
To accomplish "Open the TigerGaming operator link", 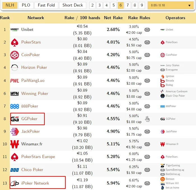I will pyautogui.click(x=173, y=165).
